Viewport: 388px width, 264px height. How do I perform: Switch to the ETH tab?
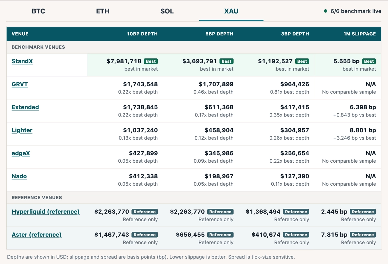coord(103,11)
